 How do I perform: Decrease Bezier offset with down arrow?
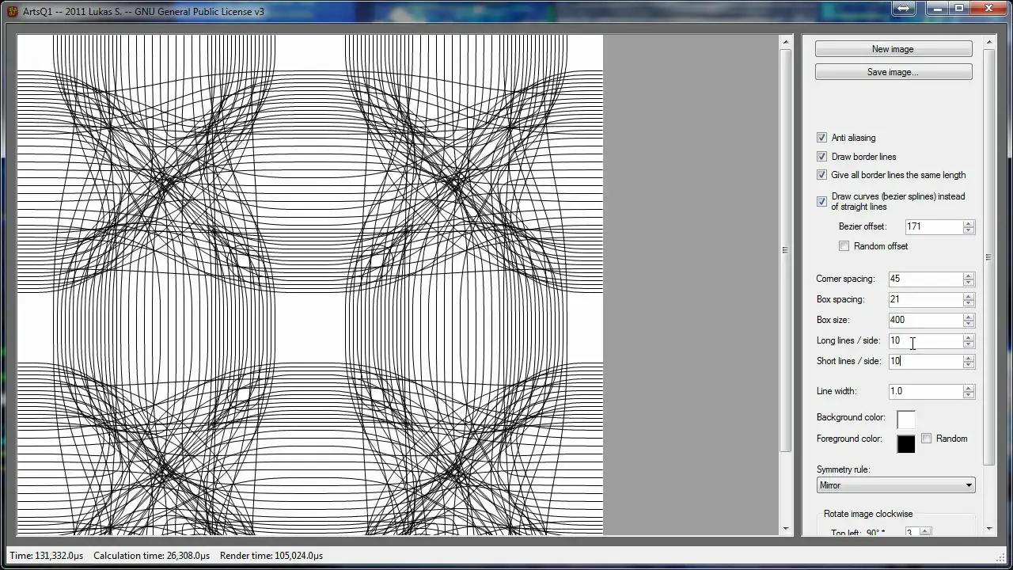click(969, 230)
